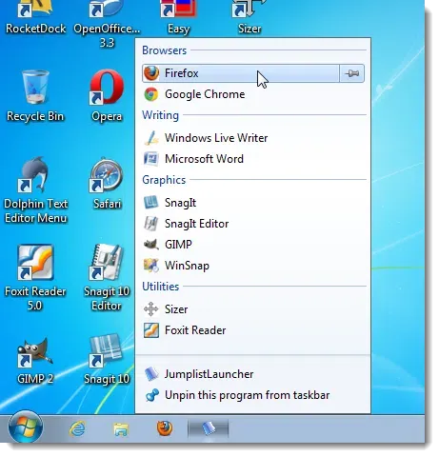Click the JumplistLauncher taskbar button

pyautogui.click(x=209, y=428)
